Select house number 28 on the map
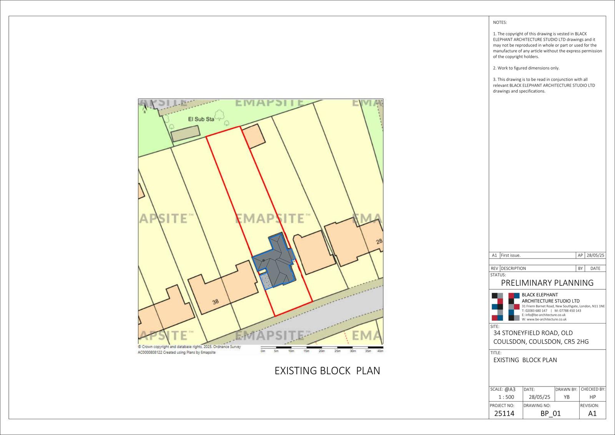Screen dimensions: 615x435 379,241
